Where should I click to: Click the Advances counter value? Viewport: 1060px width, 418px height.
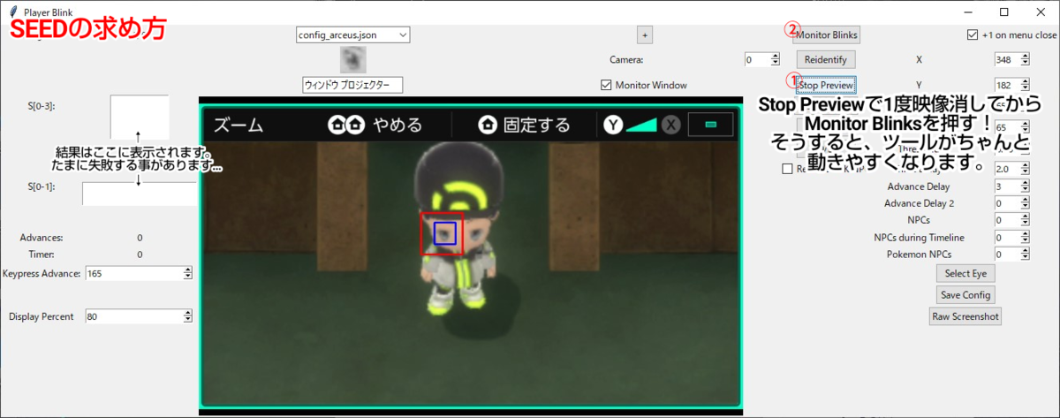pyautogui.click(x=140, y=237)
